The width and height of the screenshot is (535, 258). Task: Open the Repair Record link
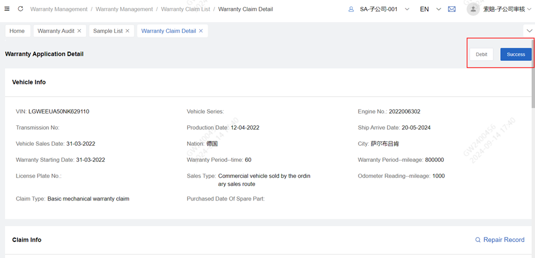504,240
